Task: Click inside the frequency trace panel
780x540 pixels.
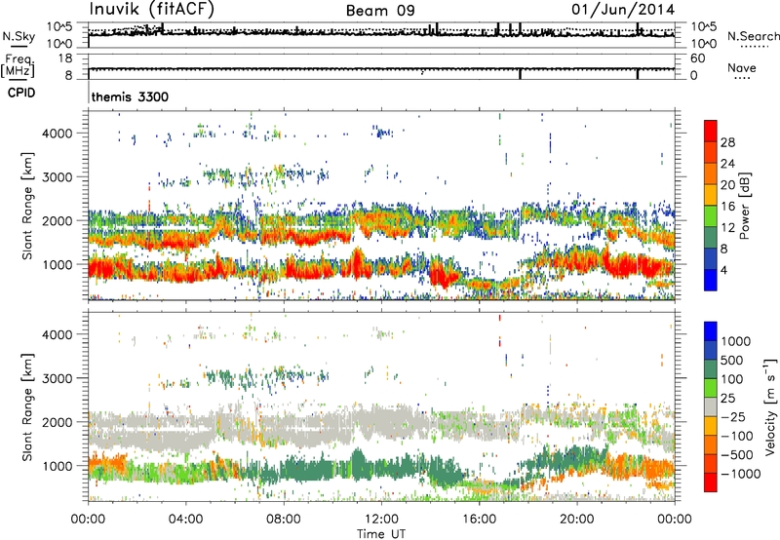Action: (x=381, y=66)
